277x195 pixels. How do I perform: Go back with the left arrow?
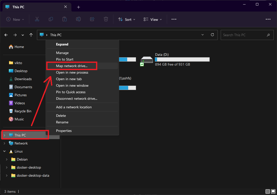point(6,35)
